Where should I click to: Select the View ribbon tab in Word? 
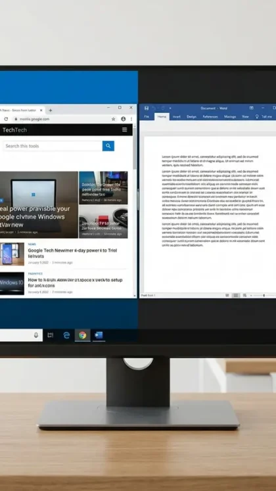click(245, 116)
